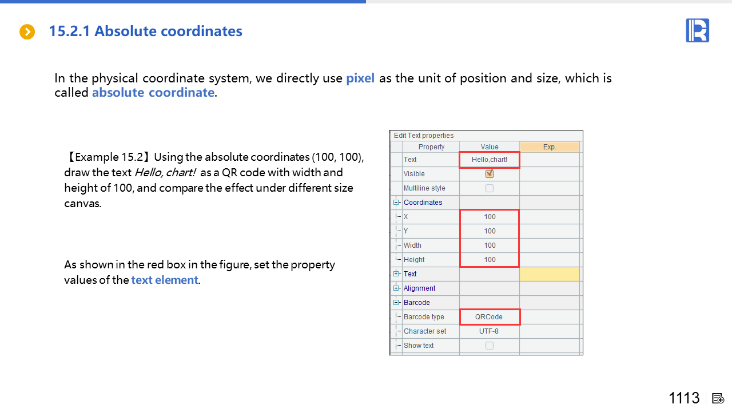Click the 'text element' highlighted term
The image size is (732, 412).
click(x=164, y=280)
